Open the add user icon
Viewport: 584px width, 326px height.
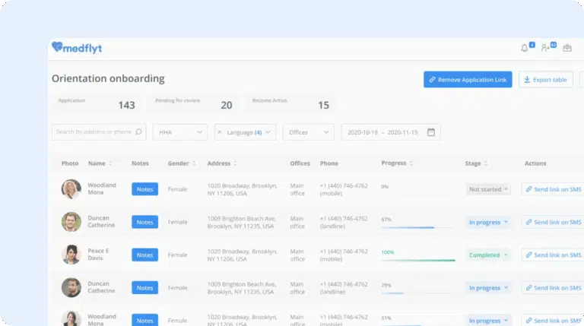click(x=545, y=48)
